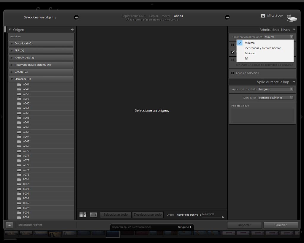Click the A badge next to Mi catálogo
The width and height of the screenshot is (304, 243).
tap(263, 16)
